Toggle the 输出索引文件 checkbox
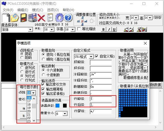 click(x=43, y=84)
